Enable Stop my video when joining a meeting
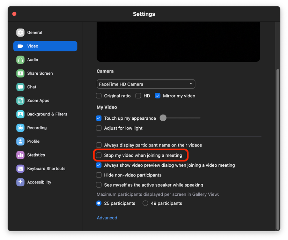 (99, 155)
